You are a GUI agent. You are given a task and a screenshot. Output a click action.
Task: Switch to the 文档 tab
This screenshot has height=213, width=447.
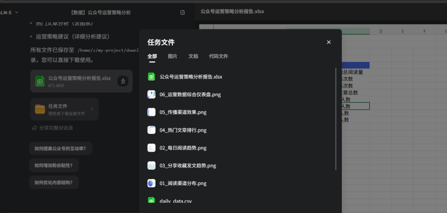[193, 56]
